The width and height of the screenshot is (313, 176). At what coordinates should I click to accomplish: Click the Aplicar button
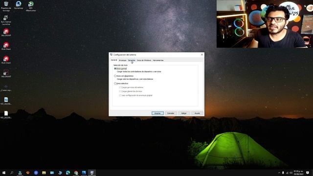pyautogui.click(x=184, y=113)
